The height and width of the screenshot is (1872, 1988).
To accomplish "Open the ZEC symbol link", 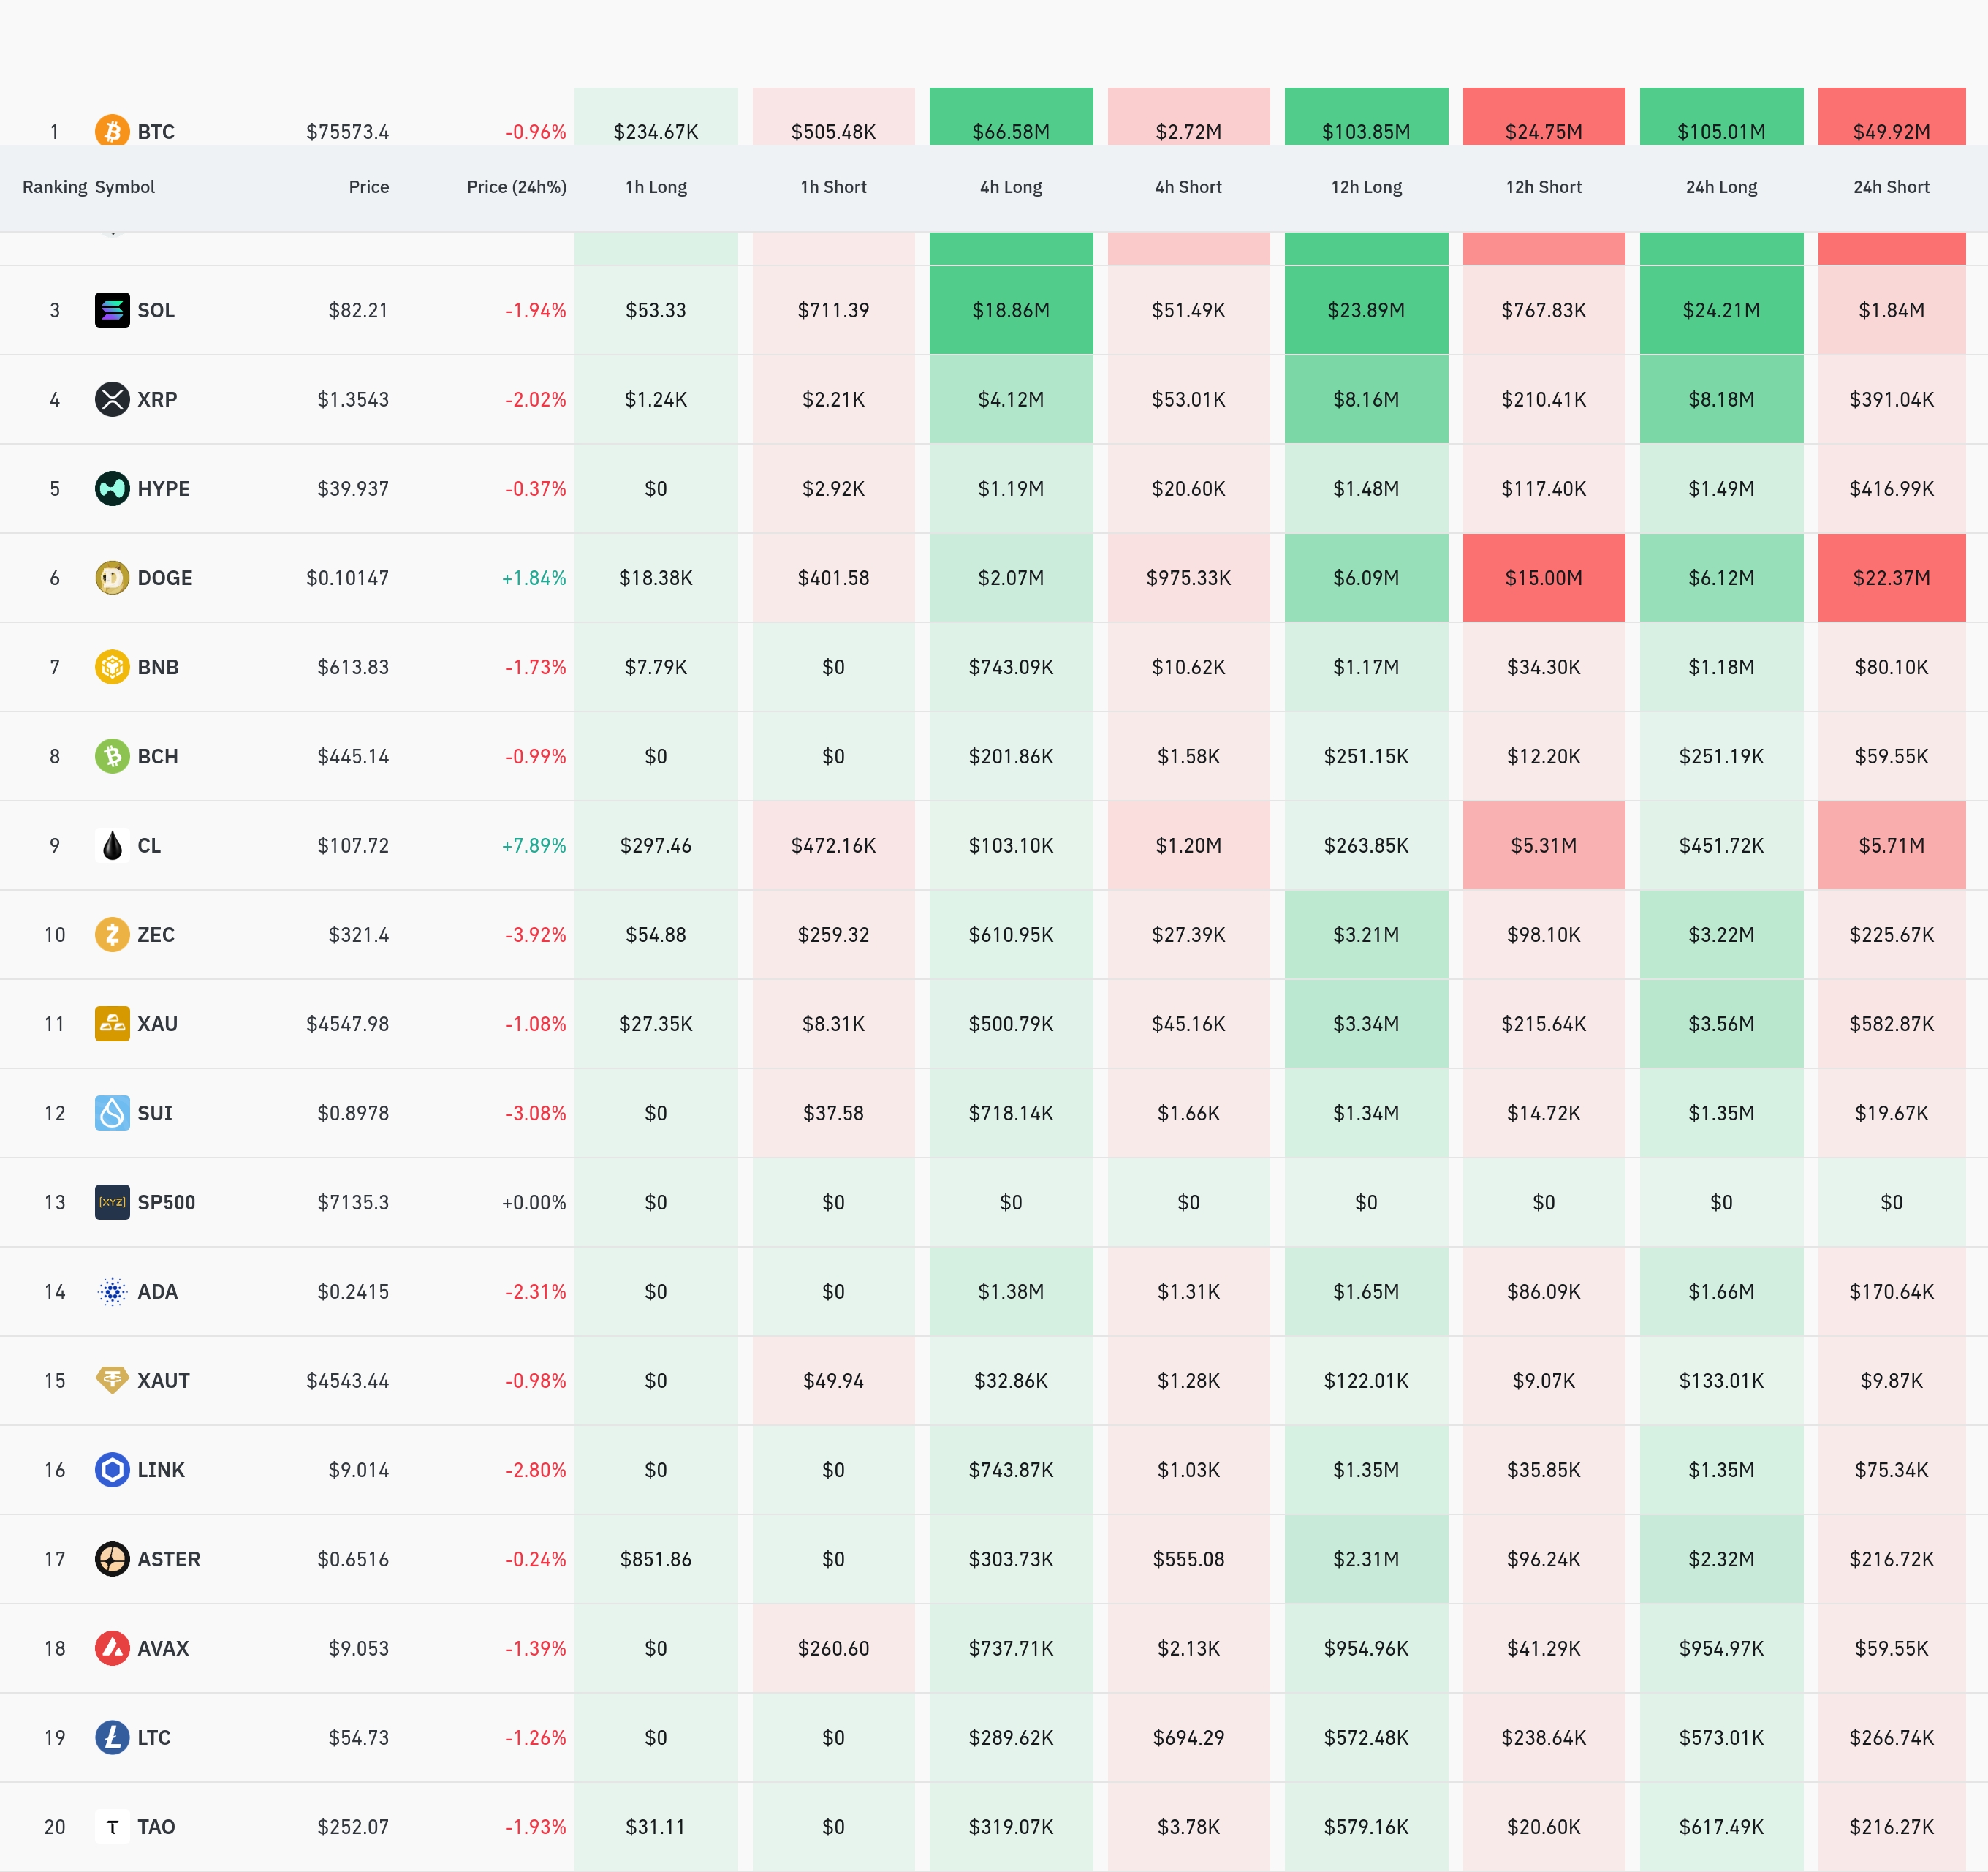I will tap(156, 935).
